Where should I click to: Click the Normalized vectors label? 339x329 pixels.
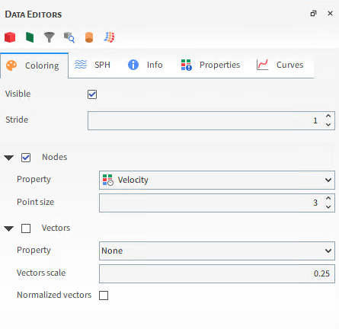[54, 295]
